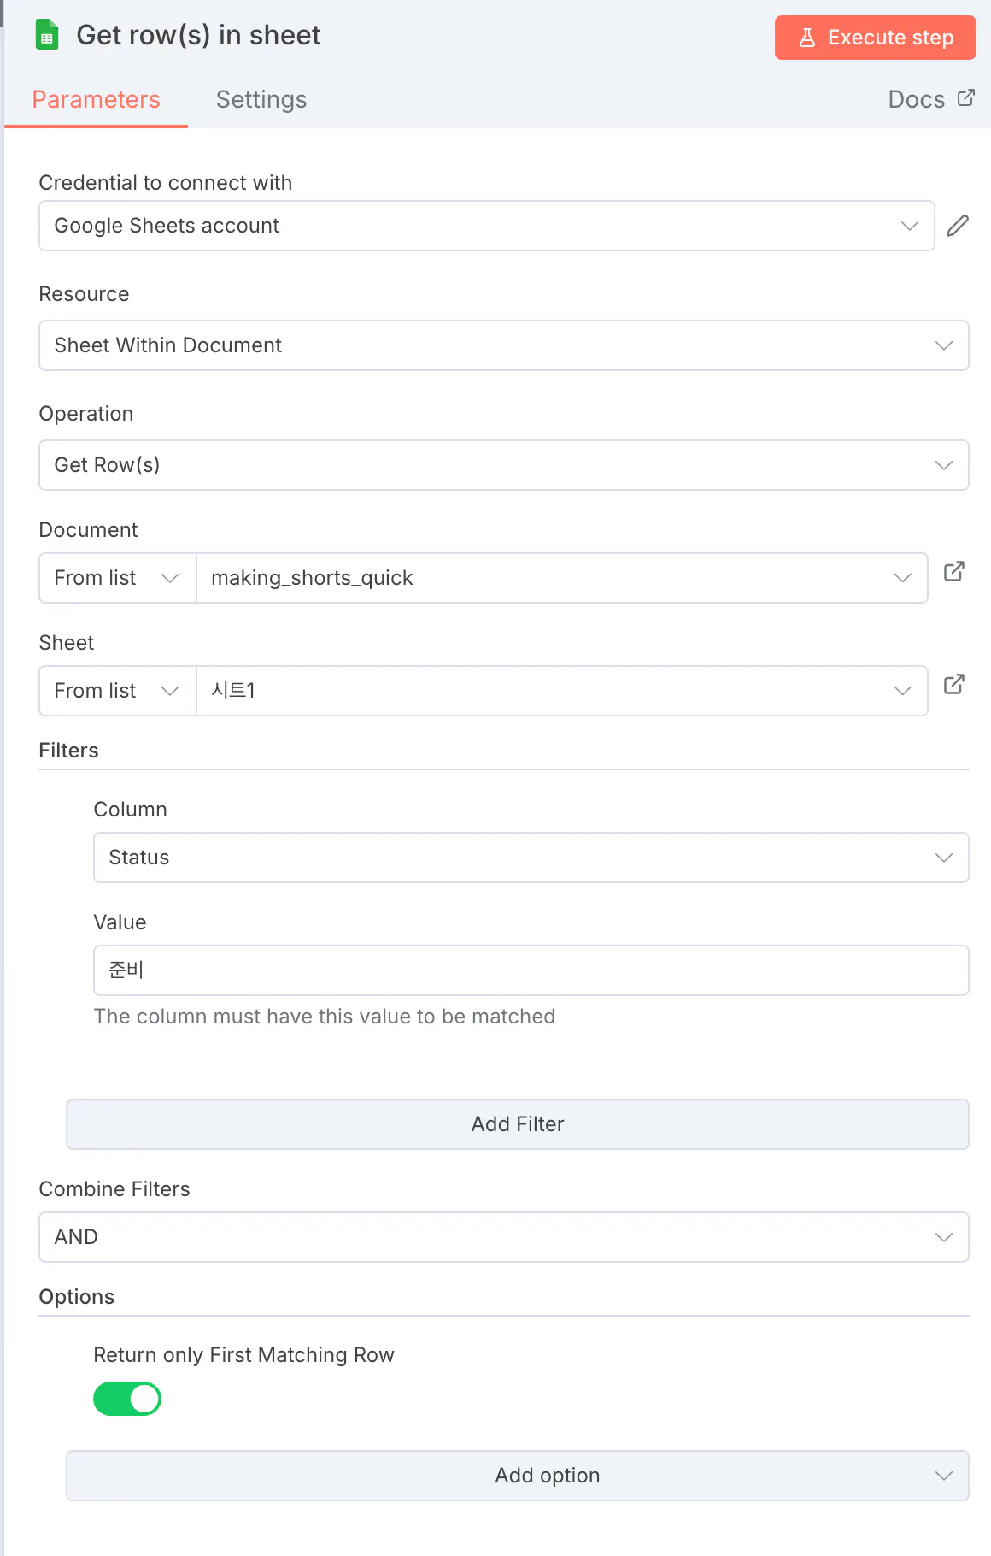Expand the Column Status dropdown
The image size is (991, 1556).
pyautogui.click(x=531, y=858)
